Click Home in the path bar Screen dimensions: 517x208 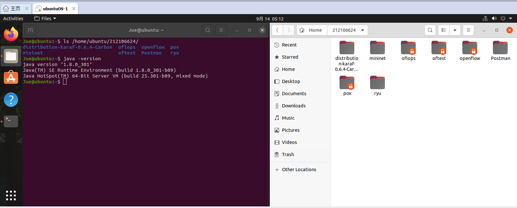pos(312,30)
